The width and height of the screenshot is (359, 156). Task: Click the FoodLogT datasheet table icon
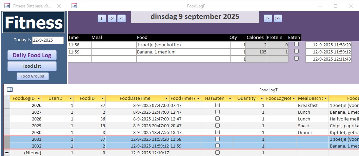pos(10,90)
